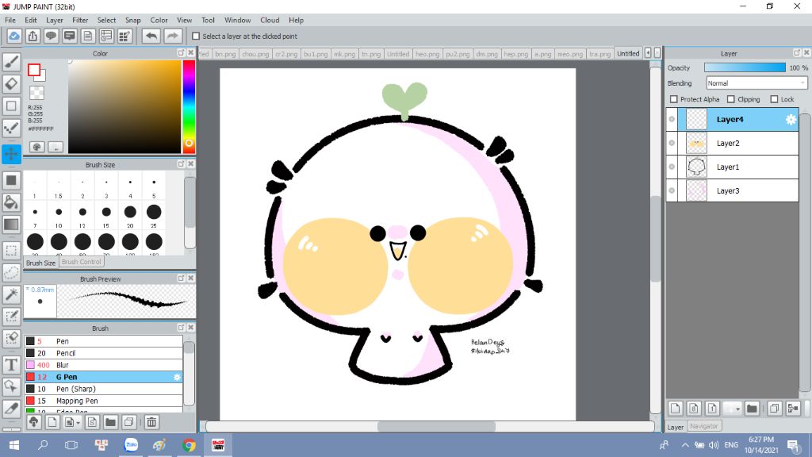The width and height of the screenshot is (812, 457).
Task: Open the Layer4 settings gear
Action: pos(791,120)
